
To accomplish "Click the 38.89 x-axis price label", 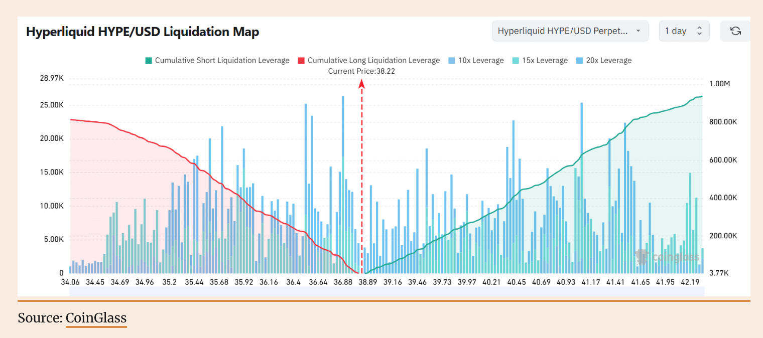I will 367,282.
